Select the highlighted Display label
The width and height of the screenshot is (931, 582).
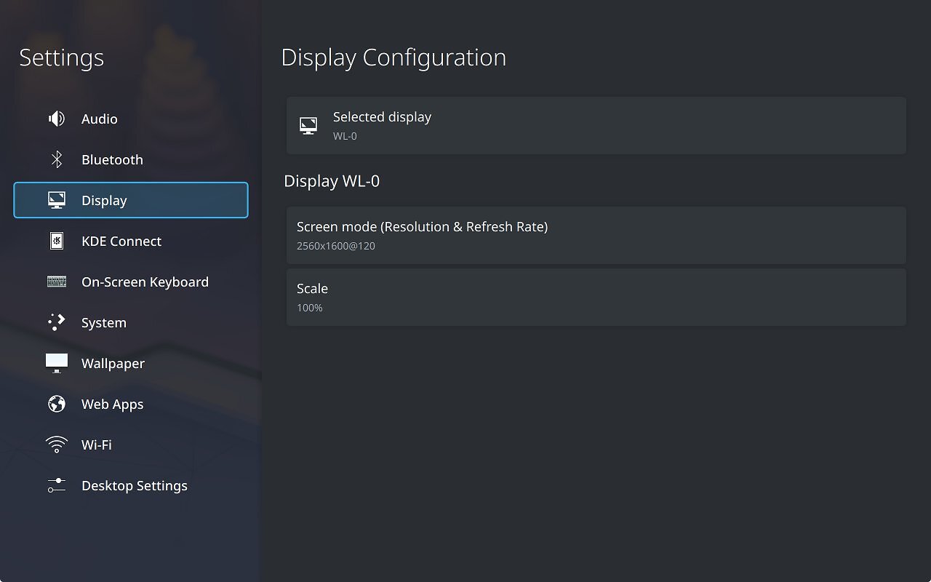104,200
